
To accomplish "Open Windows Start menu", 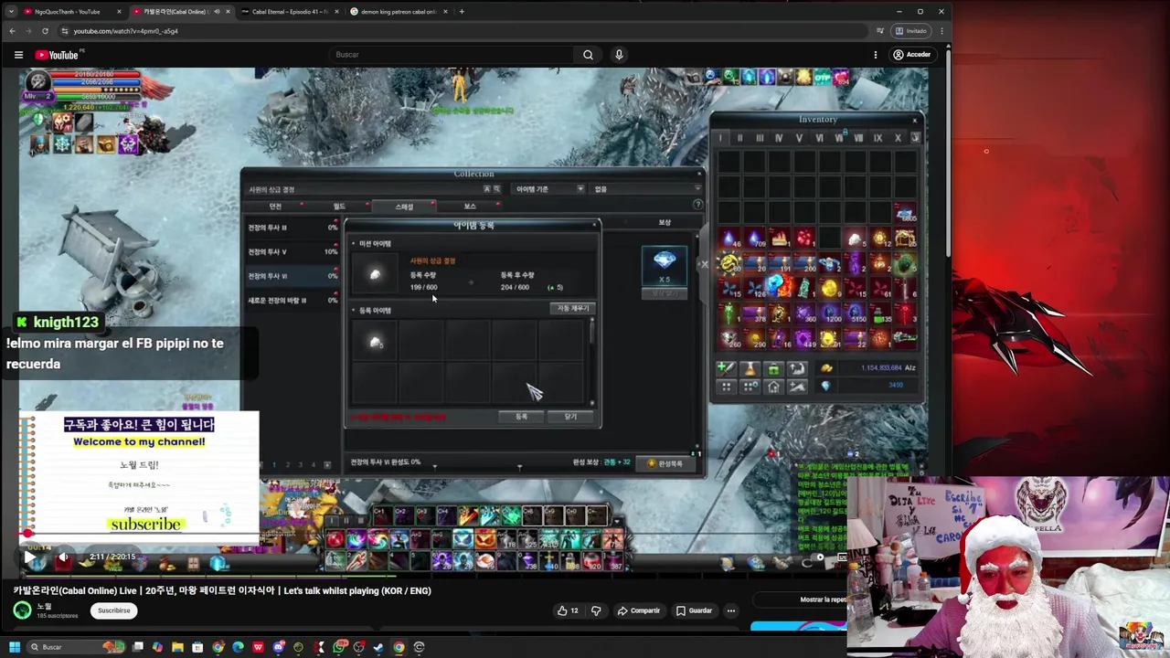I will pos(14,647).
